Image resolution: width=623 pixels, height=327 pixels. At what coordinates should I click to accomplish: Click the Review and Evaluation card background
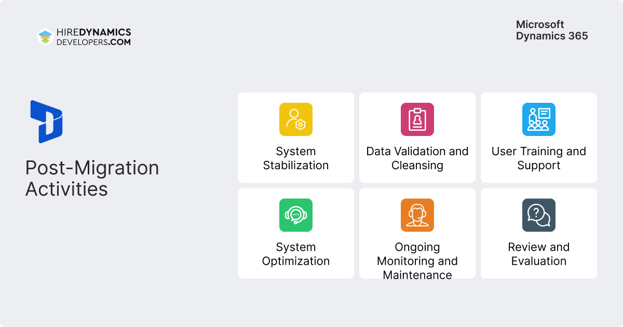coord(539,233)
